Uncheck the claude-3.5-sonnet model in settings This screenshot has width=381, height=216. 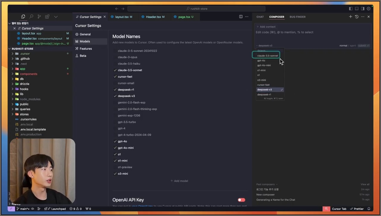click(115, 70)
